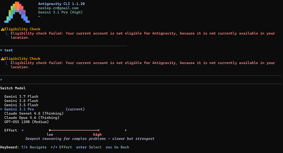Pick GPT-OSS 120B (Medium) model
The height and width of the screenshot is (153, 283).
27,122
